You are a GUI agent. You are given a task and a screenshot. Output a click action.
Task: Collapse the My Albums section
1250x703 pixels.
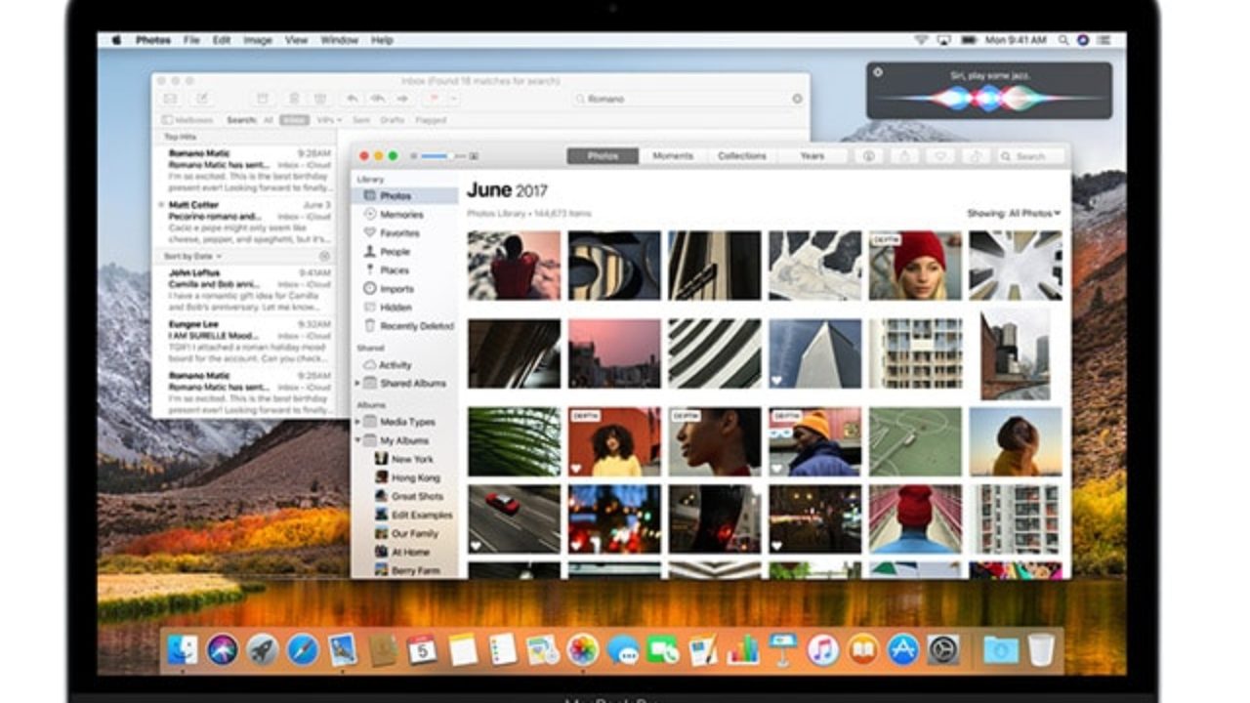coord(357,440)
